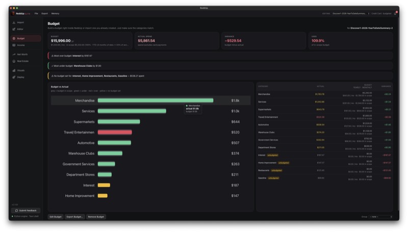Open the Real Estate house icon

[14, 61]
